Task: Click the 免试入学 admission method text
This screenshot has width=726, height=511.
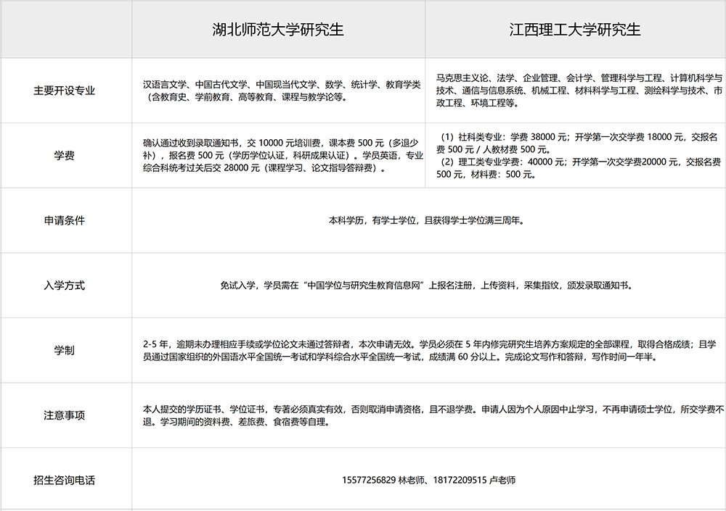Action: coord(428,286)
